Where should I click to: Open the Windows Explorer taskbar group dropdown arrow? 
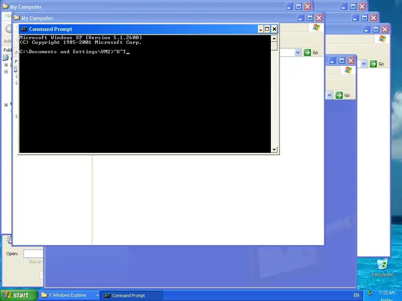click(x=97, y=296)
